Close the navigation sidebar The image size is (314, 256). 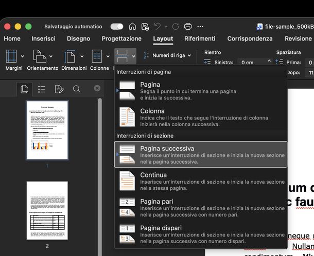(x=97, y=88)
